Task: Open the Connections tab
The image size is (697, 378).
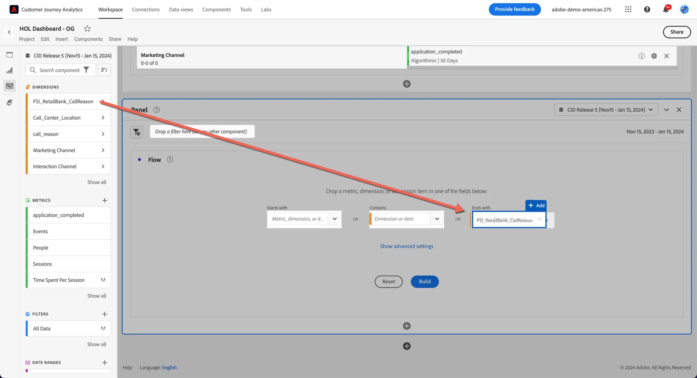Action: coord(146,9)
